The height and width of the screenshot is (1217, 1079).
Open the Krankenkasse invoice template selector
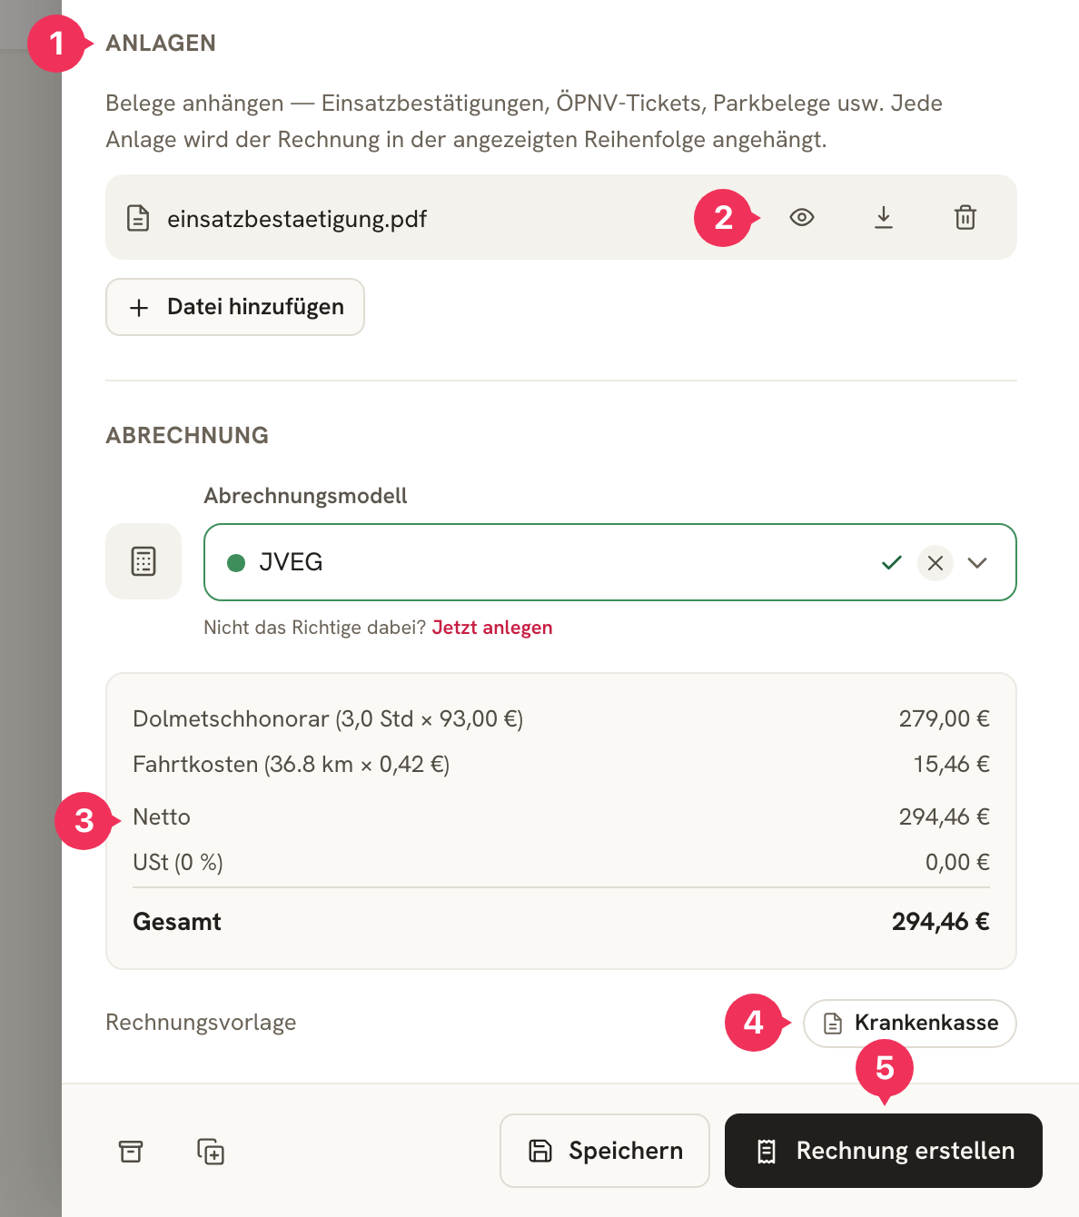pos(909,1024)
